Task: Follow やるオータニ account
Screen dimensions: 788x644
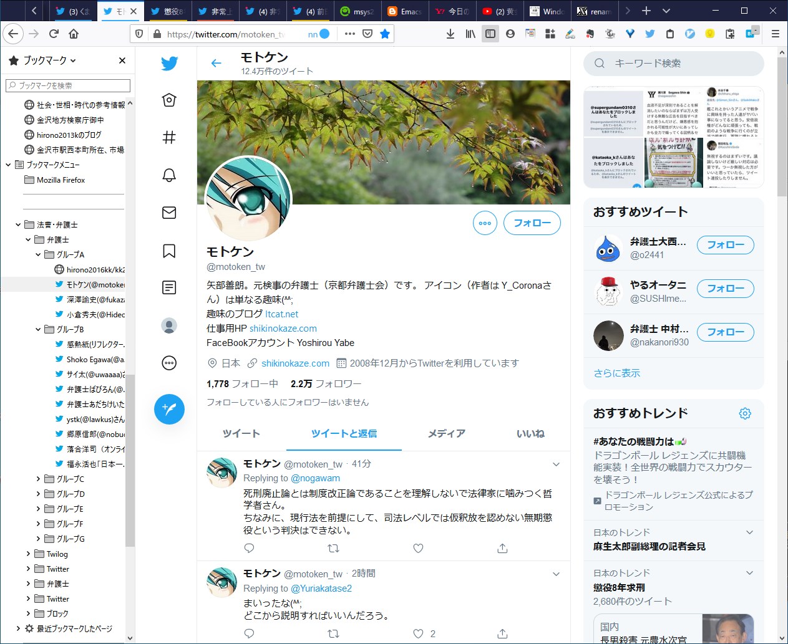Action: [x=725, y=289]
